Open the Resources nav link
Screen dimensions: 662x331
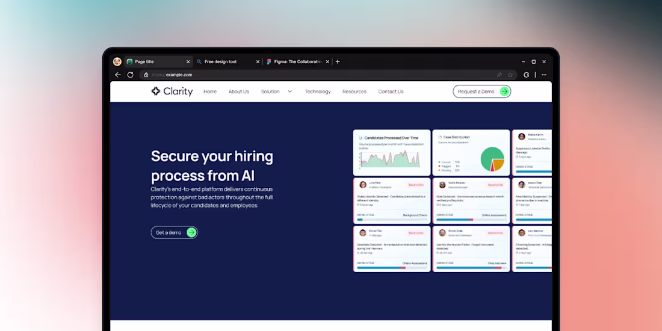tap(354, 91)
